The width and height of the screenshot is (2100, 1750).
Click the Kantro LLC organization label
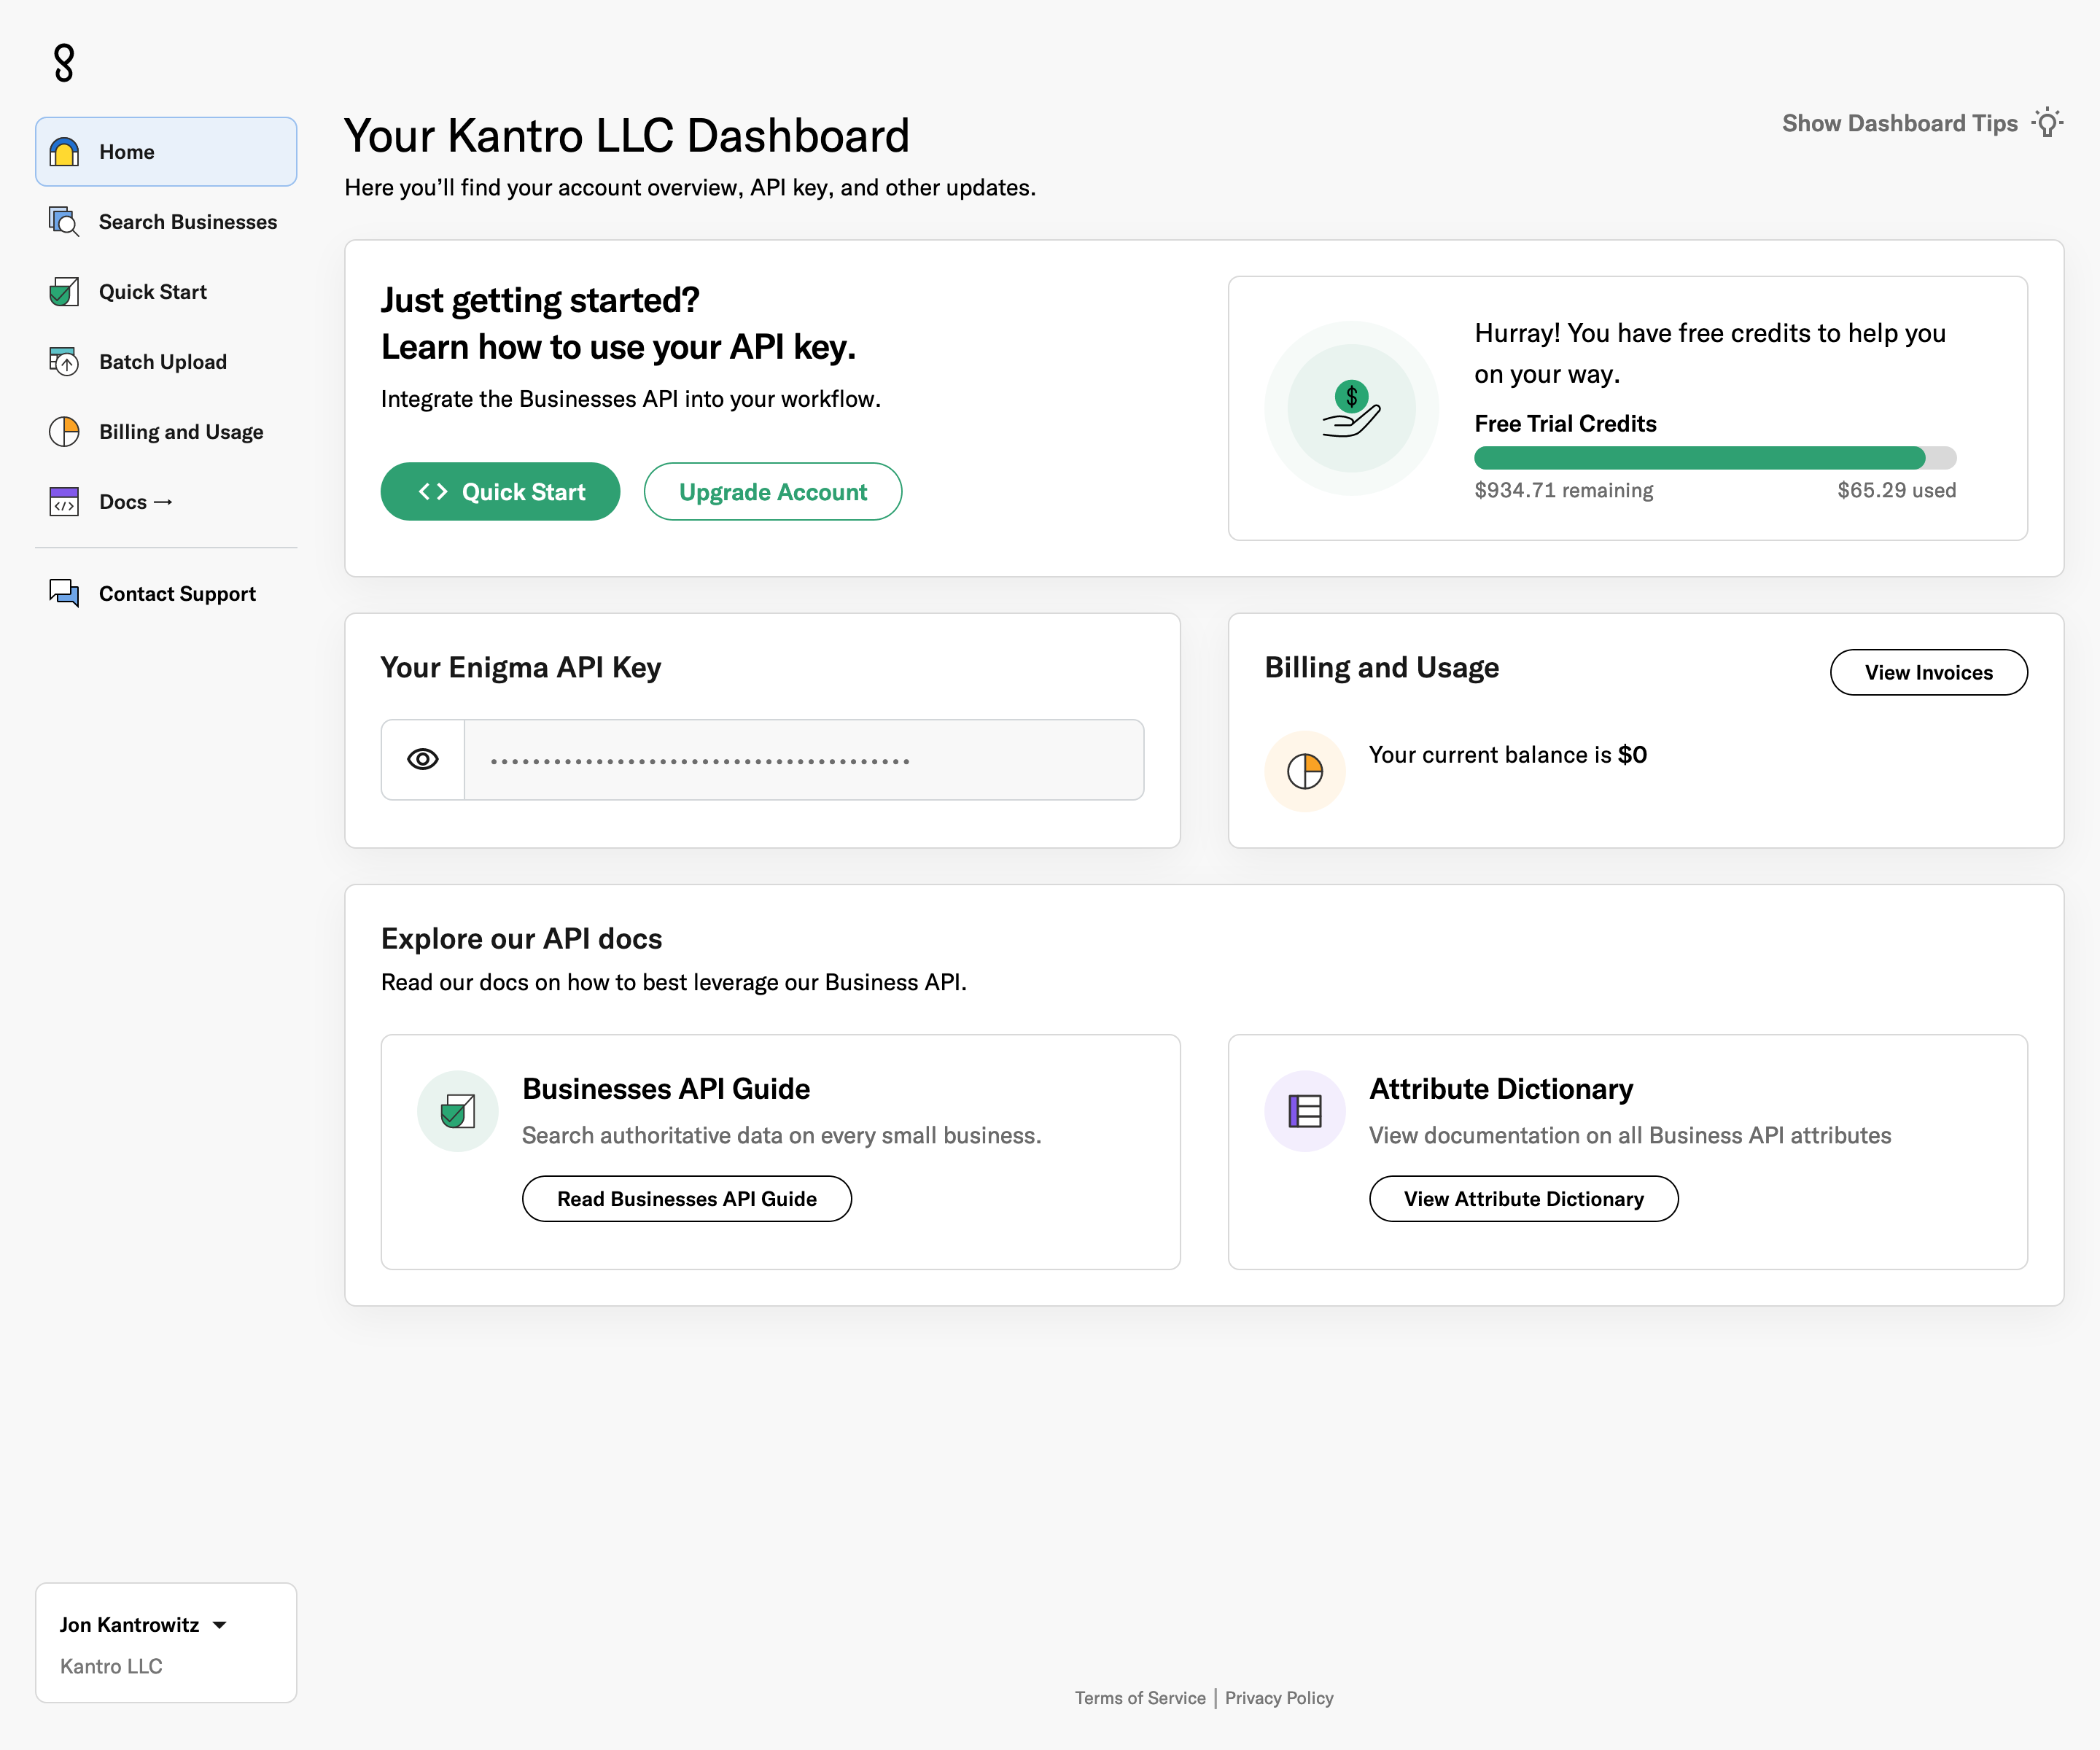pos(111,1666)
